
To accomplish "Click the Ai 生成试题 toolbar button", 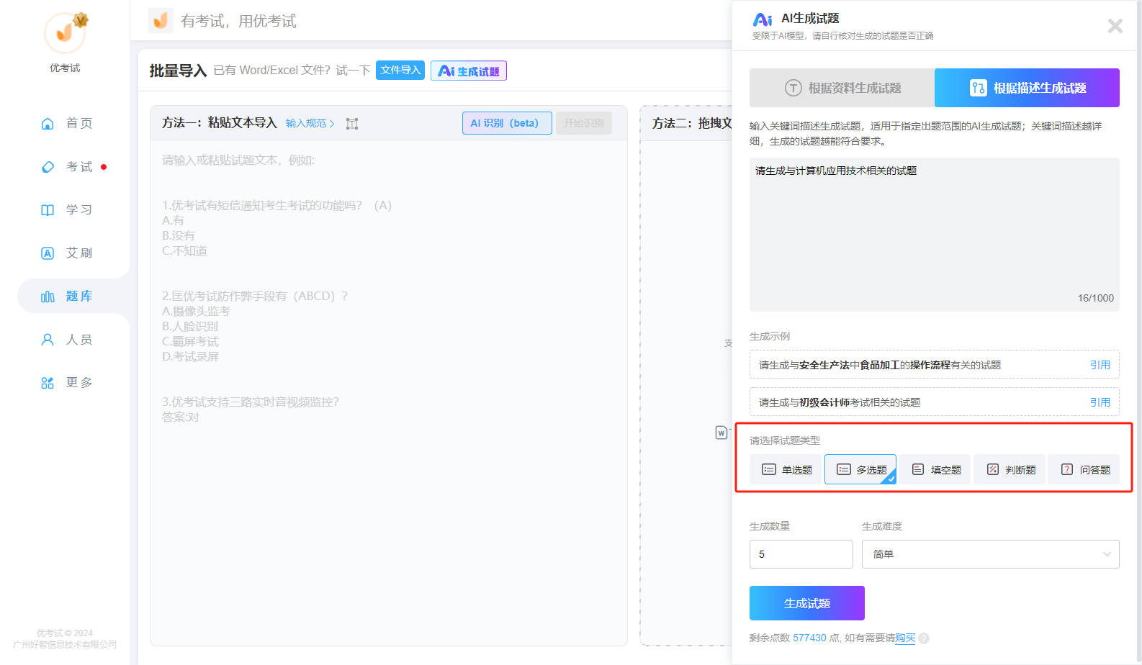I will pos(469,71).
